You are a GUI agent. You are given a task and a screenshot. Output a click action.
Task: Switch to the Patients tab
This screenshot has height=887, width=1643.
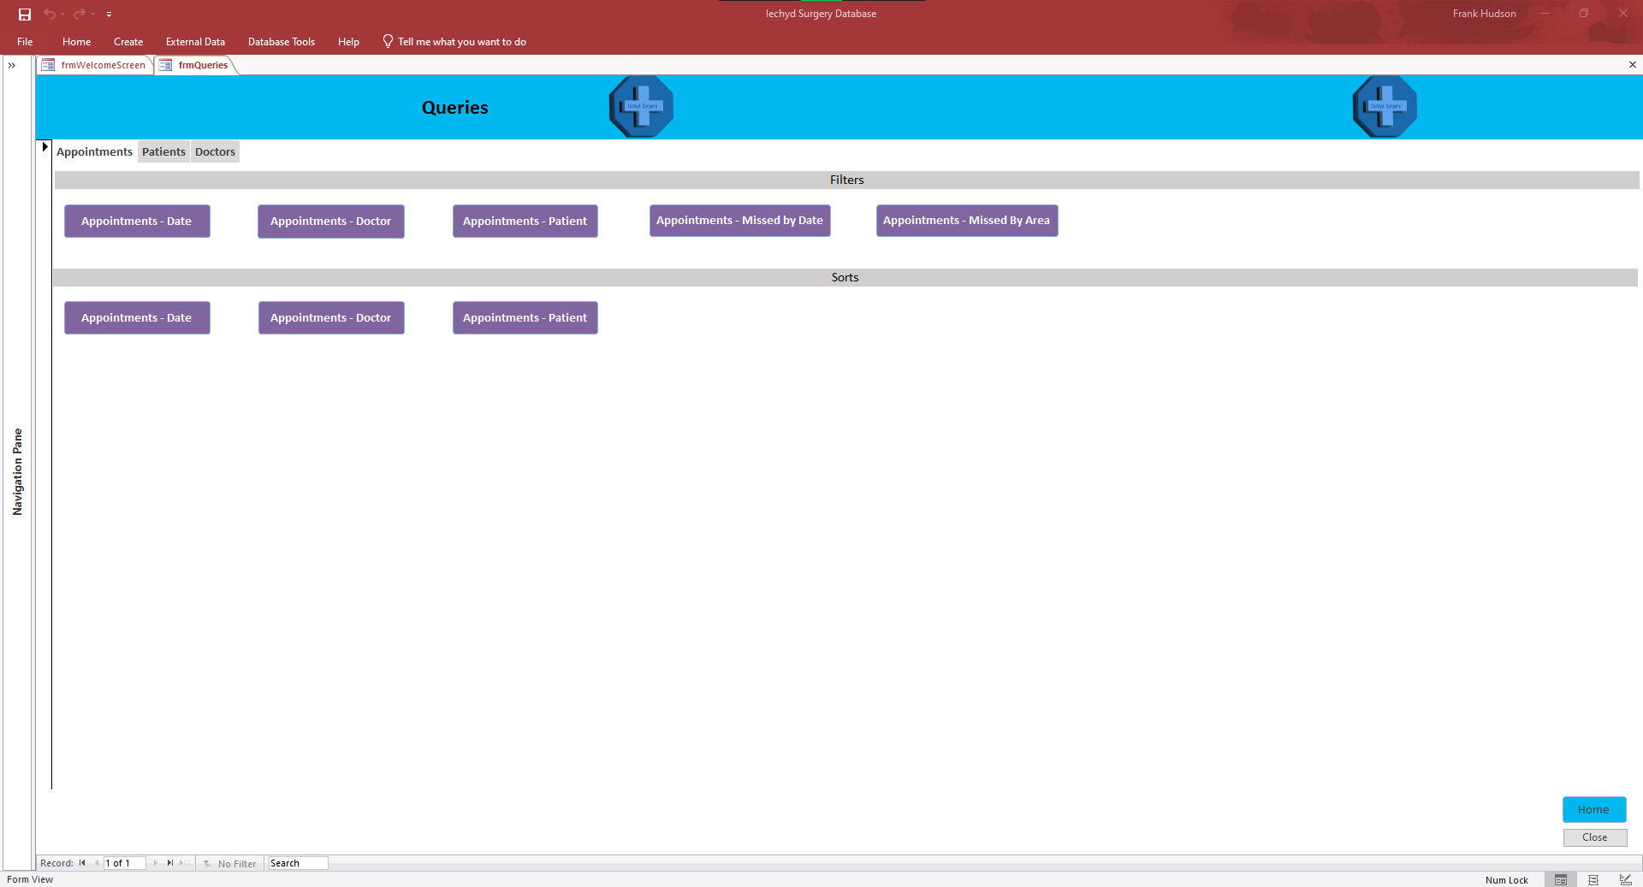[163, 151]
